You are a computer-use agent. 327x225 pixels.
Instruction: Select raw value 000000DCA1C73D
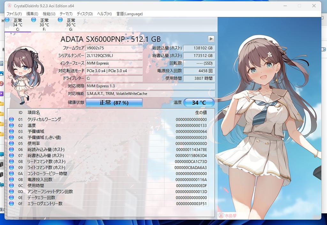coord(191,162)
